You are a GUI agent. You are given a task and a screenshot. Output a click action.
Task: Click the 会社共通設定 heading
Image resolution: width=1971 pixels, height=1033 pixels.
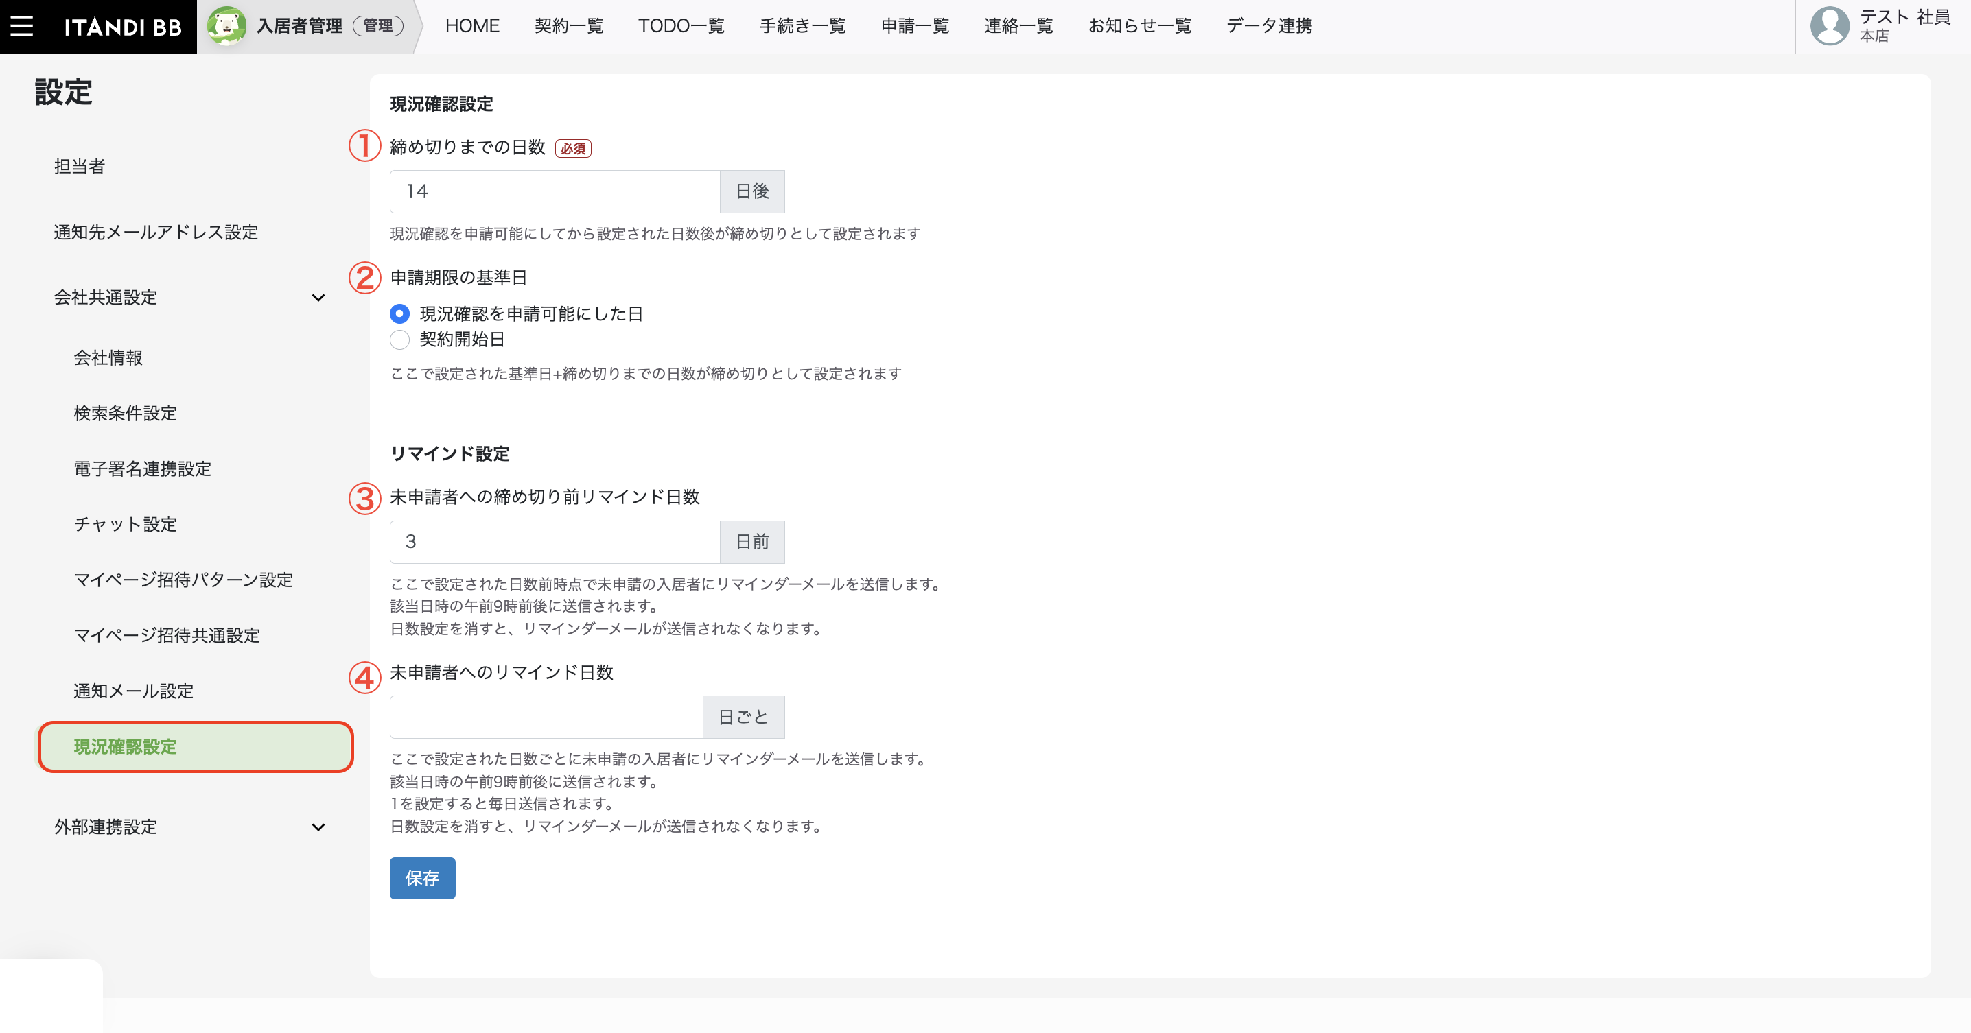click(106, 298)
